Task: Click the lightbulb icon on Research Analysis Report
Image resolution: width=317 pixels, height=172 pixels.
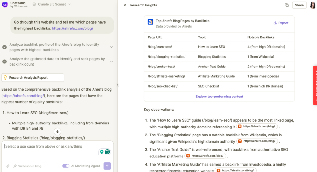Action: coord(5,77)
